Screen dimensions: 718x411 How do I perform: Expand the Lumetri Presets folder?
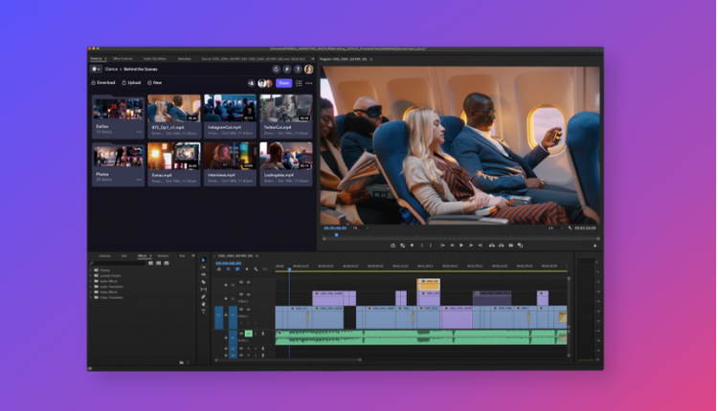point(91,275)
